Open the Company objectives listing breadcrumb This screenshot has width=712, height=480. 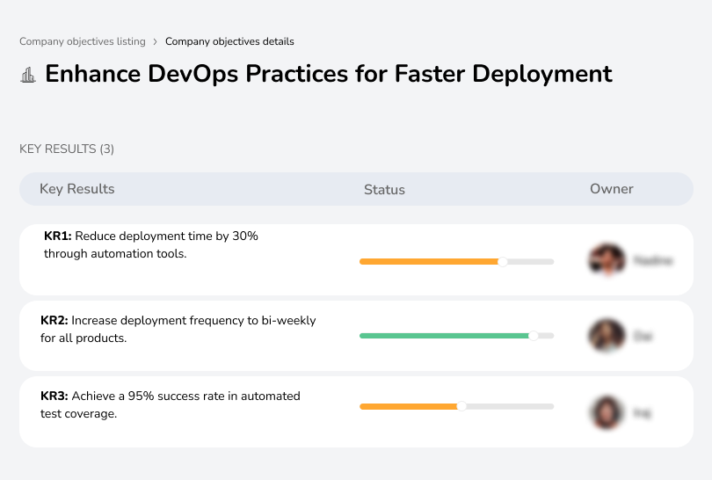click(83, 41)
